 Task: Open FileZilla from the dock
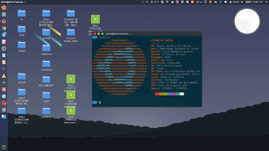tap(4, 89)
